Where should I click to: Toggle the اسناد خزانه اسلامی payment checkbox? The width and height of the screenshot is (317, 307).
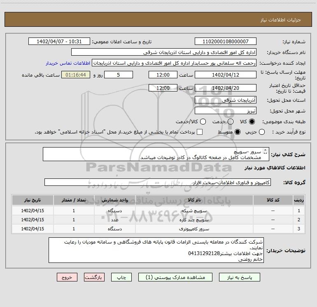(x=200, y=132)
